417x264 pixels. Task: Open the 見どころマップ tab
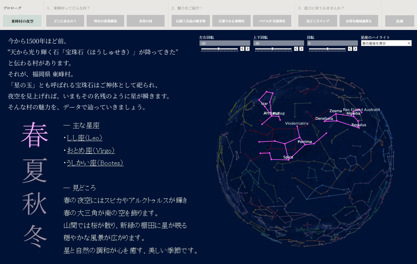[318, 21]
